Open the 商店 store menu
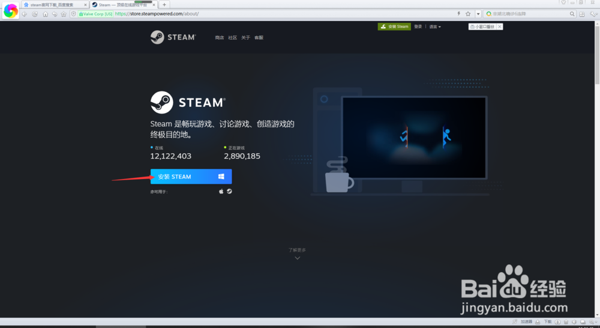The height and width of the screenshot is (328, 600). tap(219, 38)
